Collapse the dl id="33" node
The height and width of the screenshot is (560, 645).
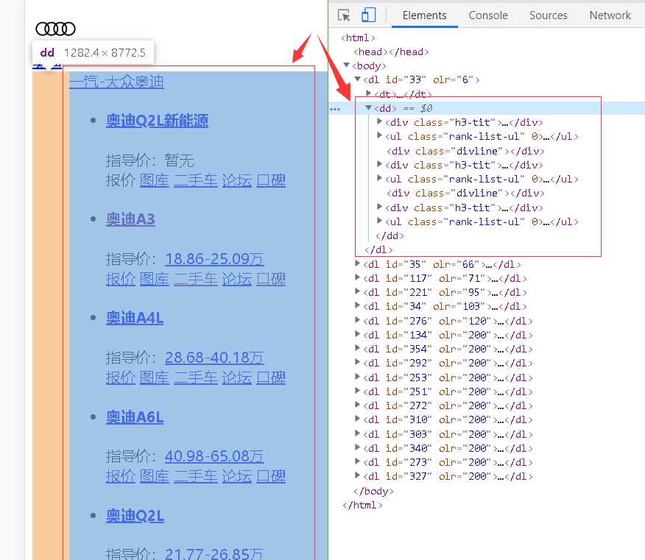(x=357, y=79)
